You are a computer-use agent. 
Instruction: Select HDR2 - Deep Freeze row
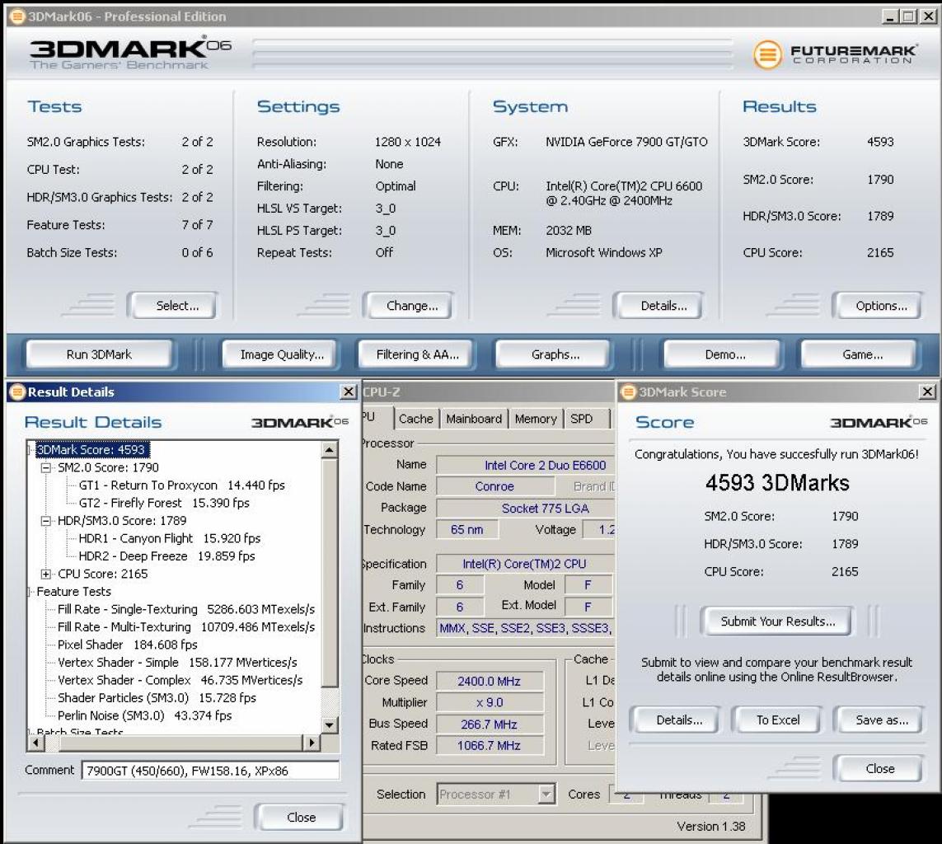click(166, 556)
